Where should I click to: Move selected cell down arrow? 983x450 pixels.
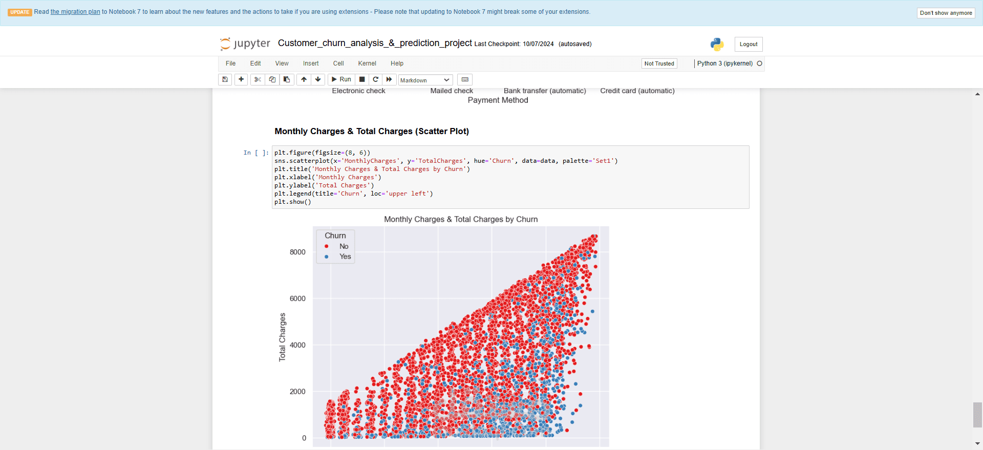[x=318, y=79]
